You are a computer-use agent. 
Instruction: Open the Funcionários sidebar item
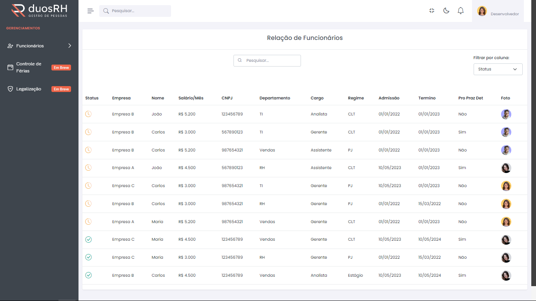[x=30, y=46]
